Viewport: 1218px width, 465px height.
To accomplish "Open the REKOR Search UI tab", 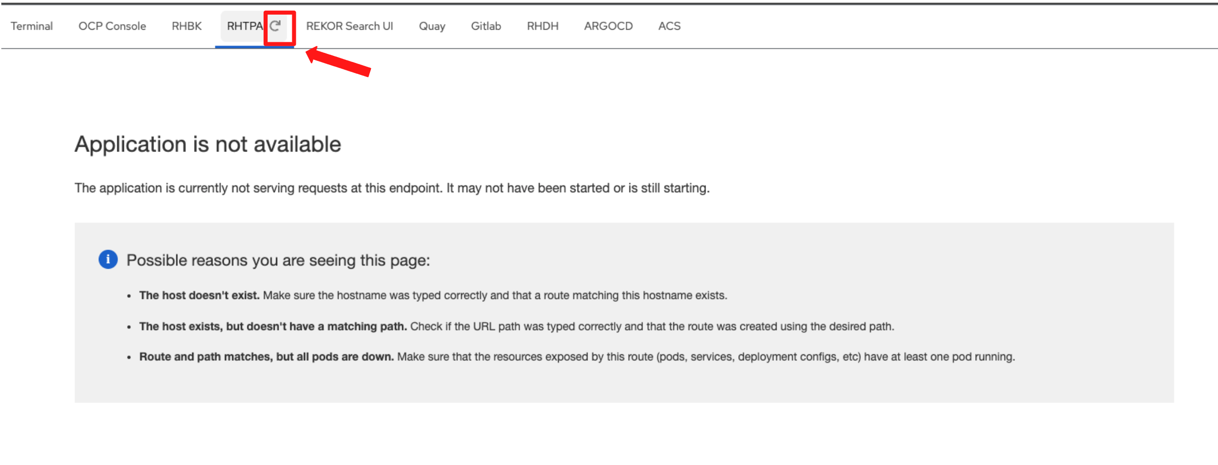I will [x=349, y=26].
